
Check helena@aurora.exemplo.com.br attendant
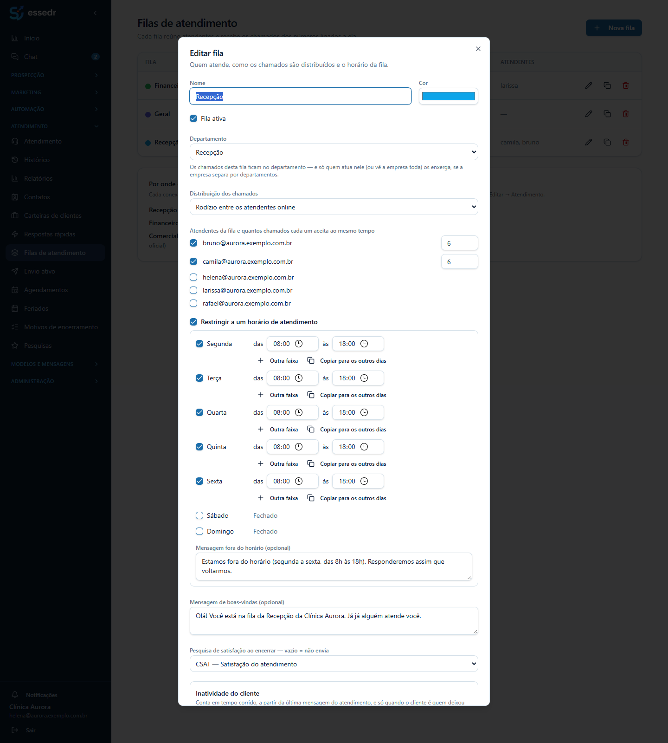point(193,277)
